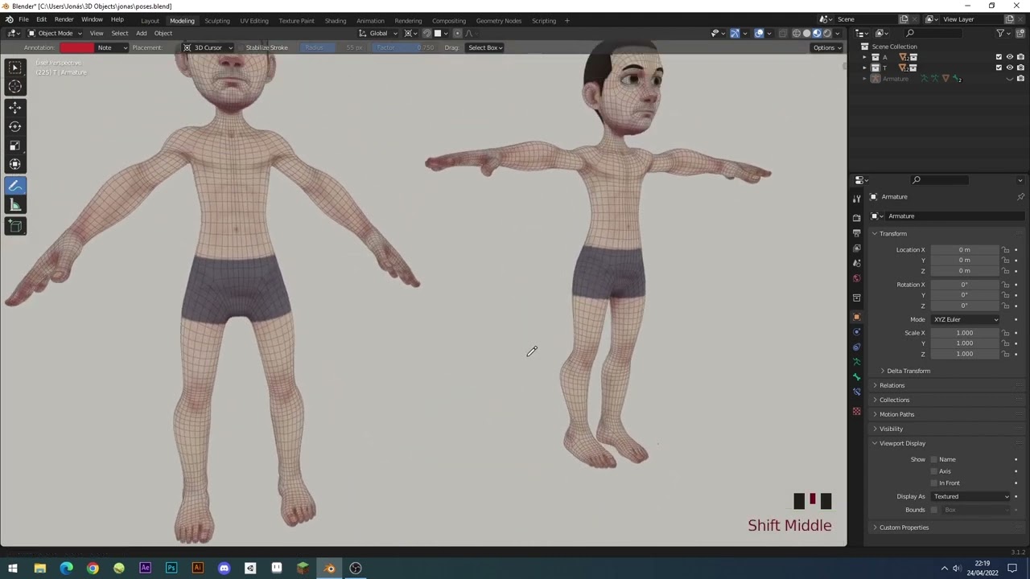This screenshot has width=1030, height=579.
Task: Toggle the Location X lock icon
Action: 1006,250
